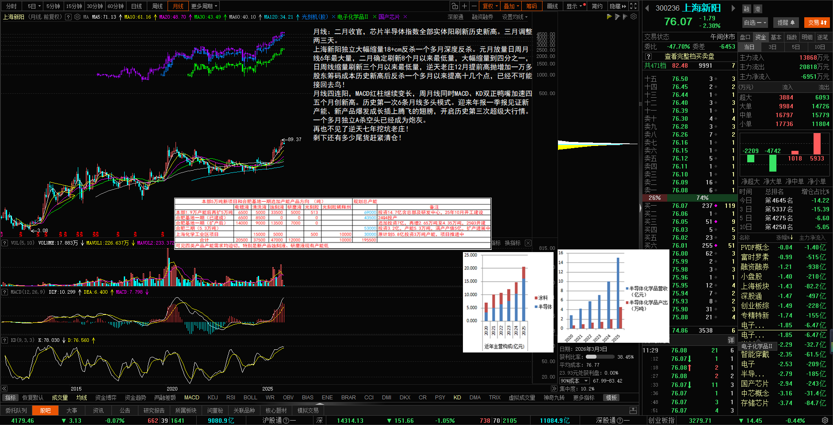Open help icon of the VOL panel

coord(5,243)
